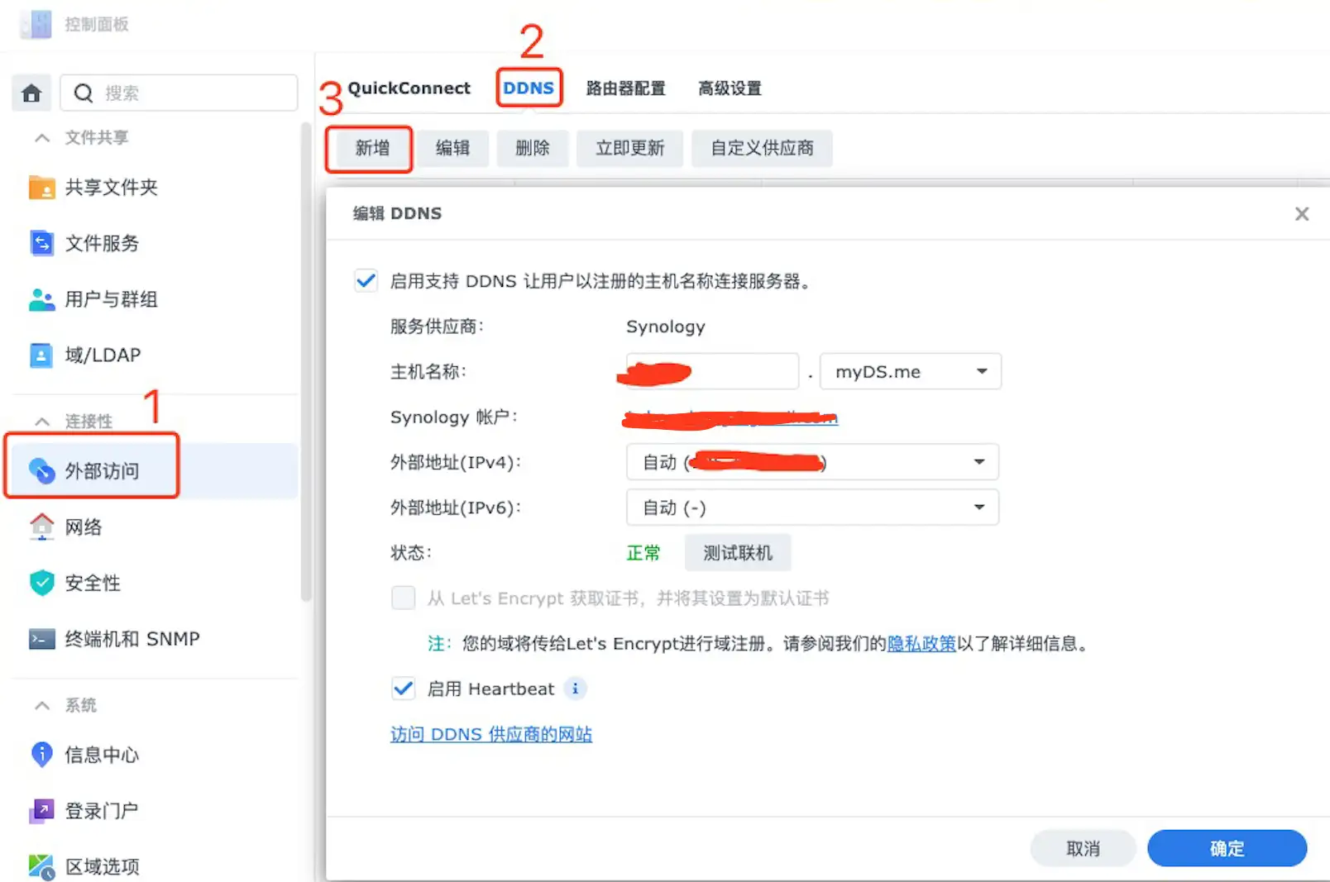Select the User & Group (用户与群组) icon

(x=41, y=299)
